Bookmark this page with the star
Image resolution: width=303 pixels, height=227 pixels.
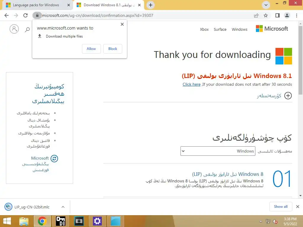[266, 15]
